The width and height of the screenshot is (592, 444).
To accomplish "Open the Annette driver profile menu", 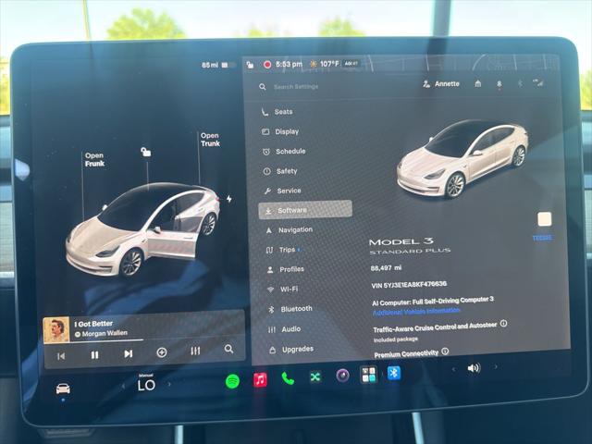I will [441, 84].
